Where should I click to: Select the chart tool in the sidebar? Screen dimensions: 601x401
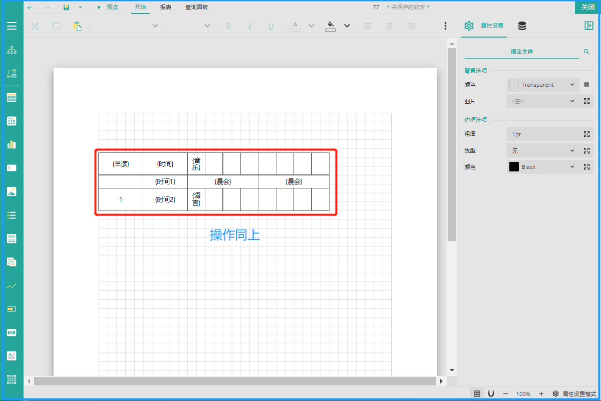click(12, 144)
